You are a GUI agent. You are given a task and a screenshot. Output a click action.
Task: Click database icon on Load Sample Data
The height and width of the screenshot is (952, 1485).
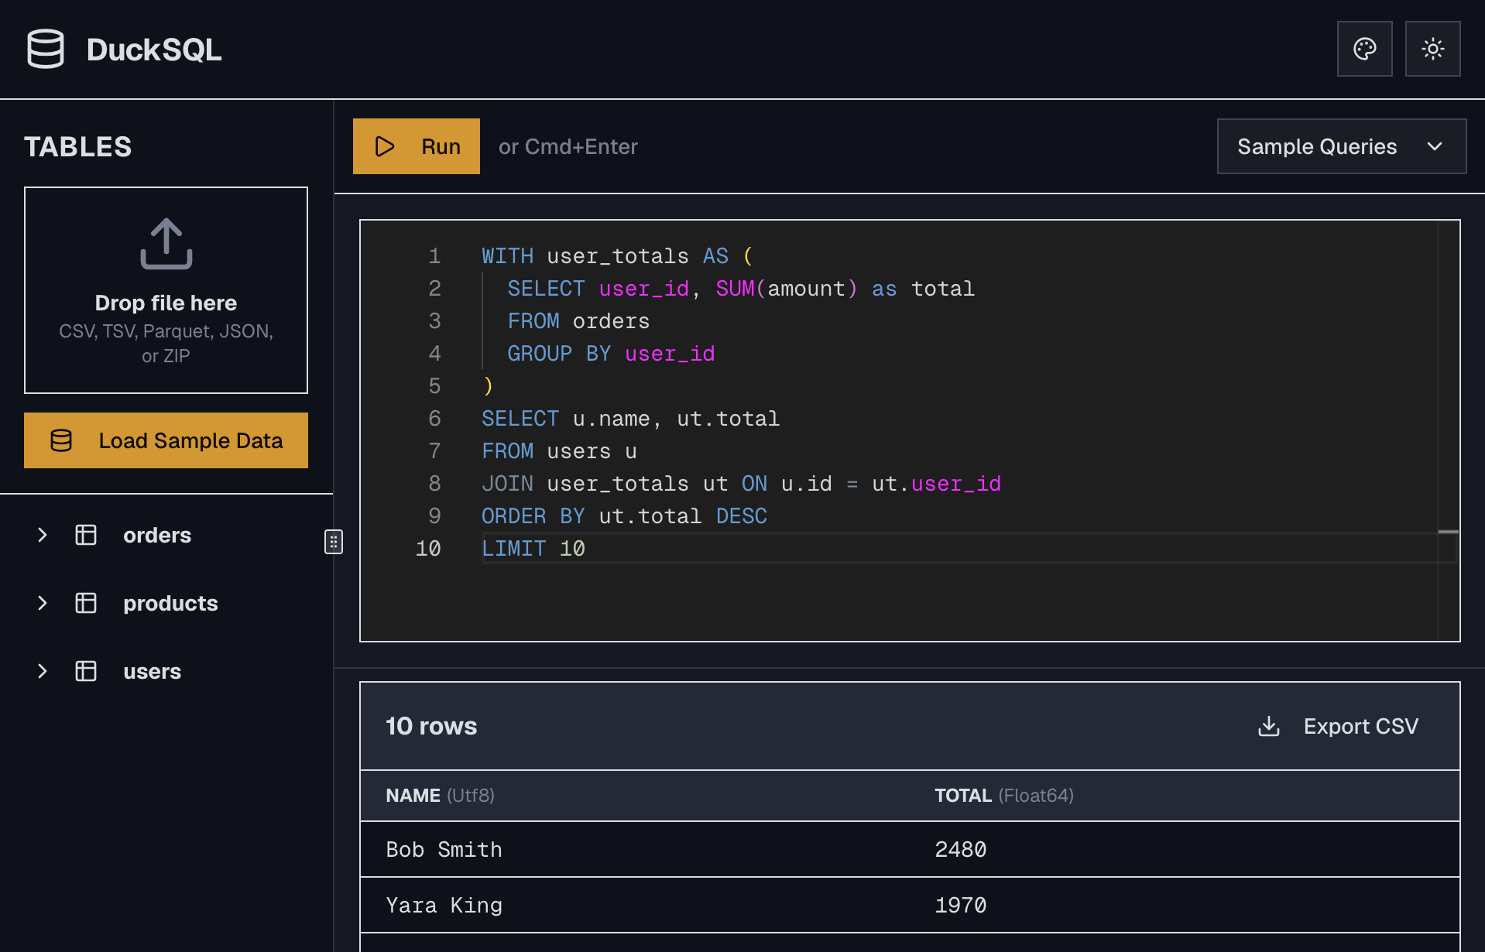(x=61, y=440)
